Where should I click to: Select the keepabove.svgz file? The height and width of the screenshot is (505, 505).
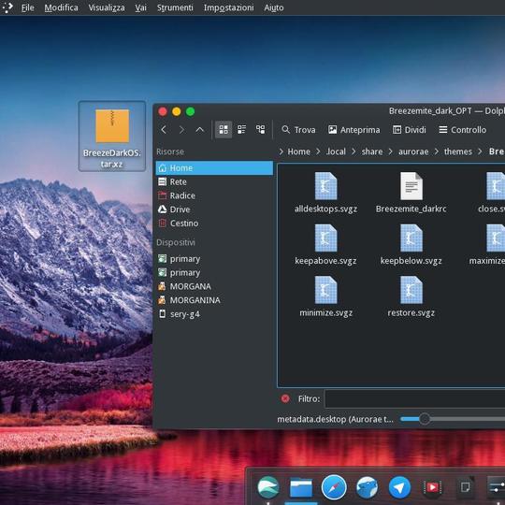coord(326,245)
